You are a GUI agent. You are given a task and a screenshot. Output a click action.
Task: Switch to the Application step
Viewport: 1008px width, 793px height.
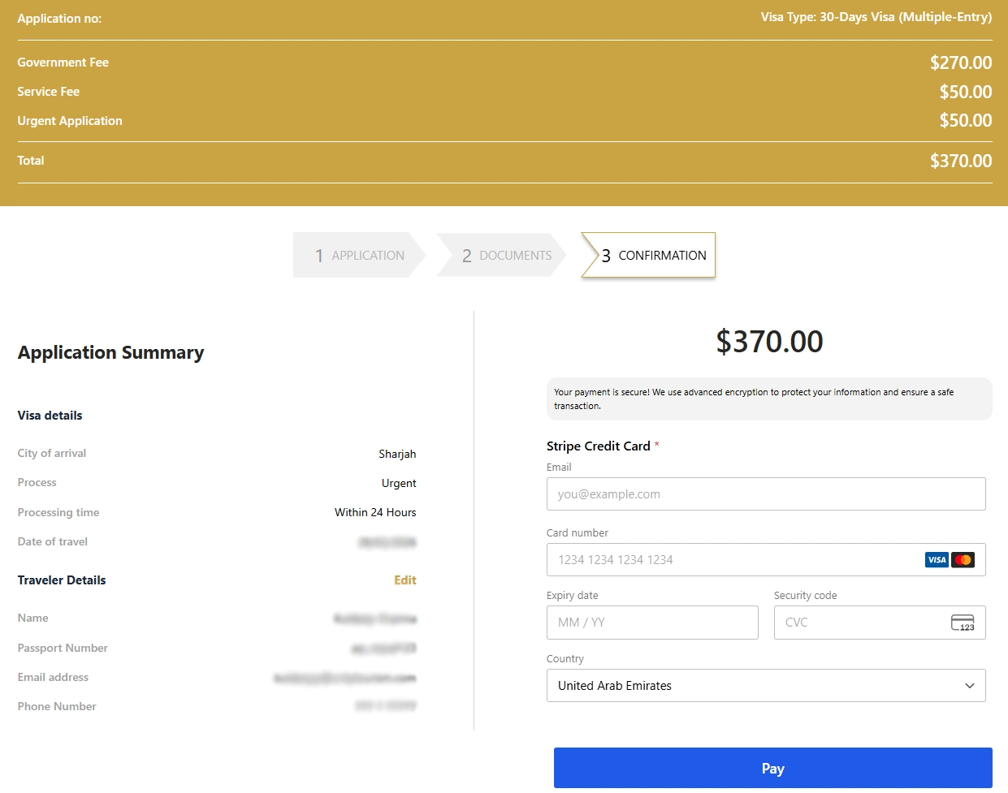357,255
